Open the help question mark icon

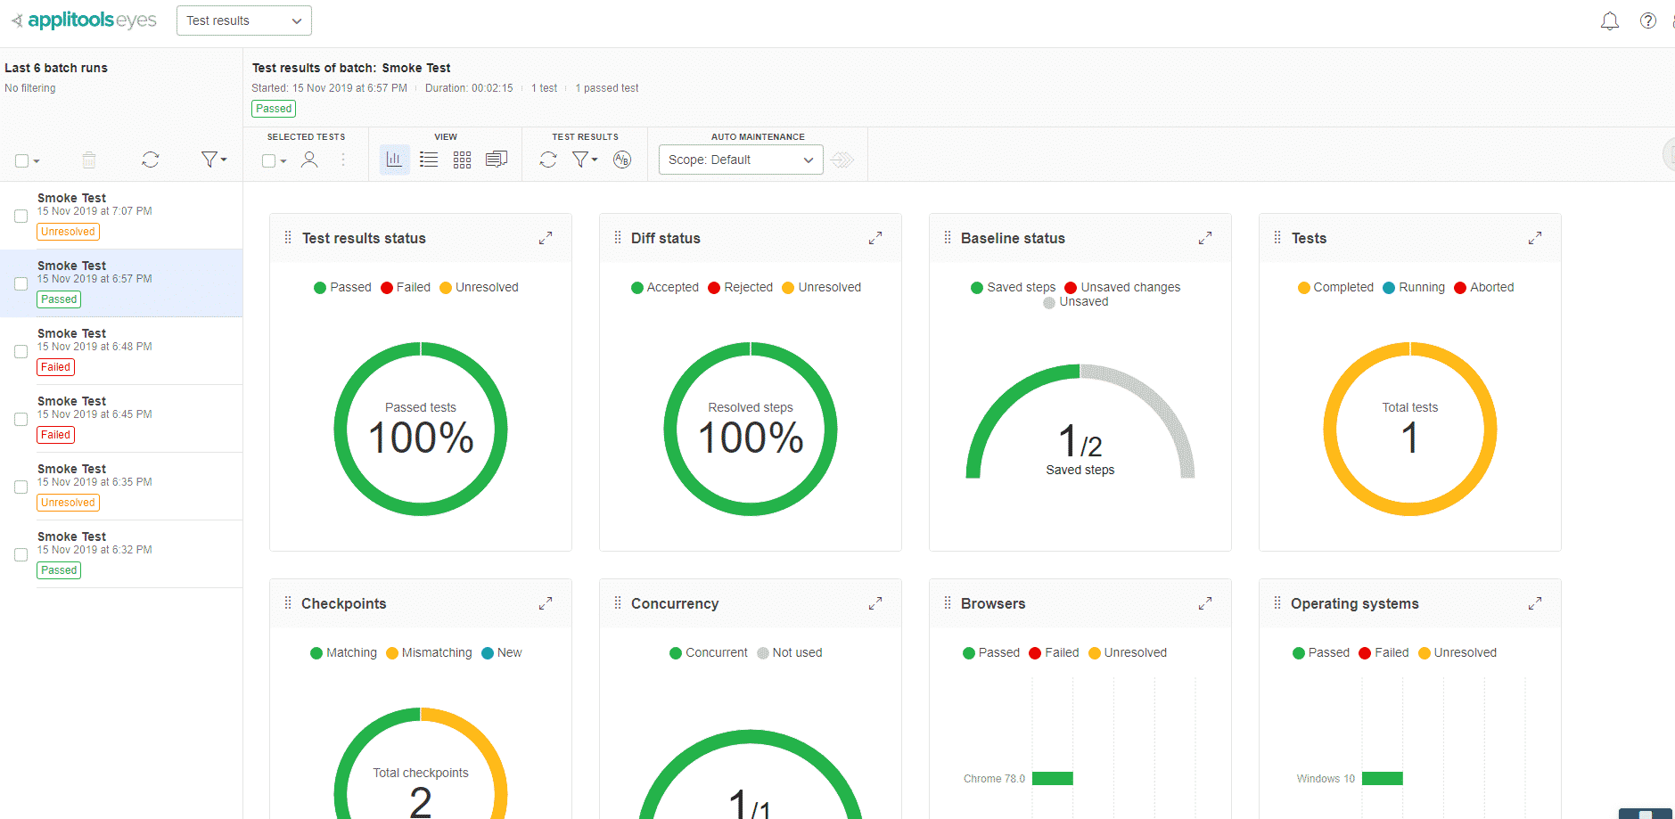pyautogui.click(x=1647, y=20)
